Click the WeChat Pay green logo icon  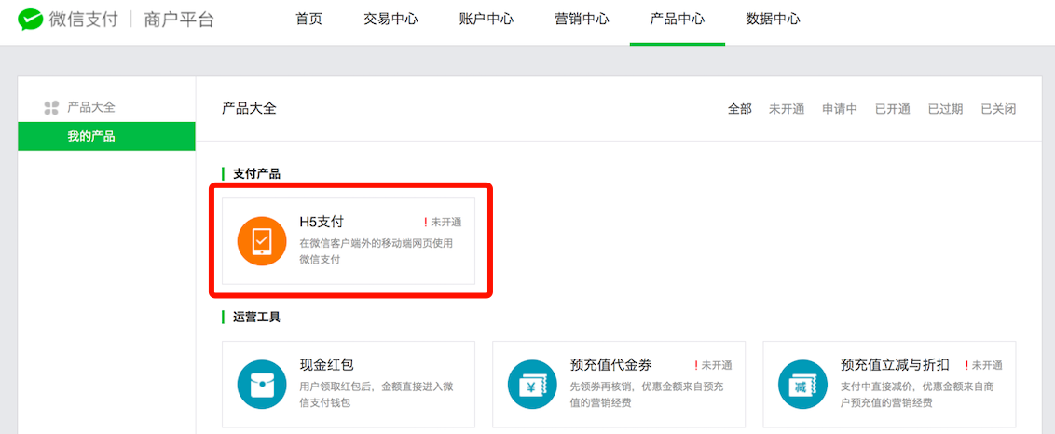coord(30,20)
